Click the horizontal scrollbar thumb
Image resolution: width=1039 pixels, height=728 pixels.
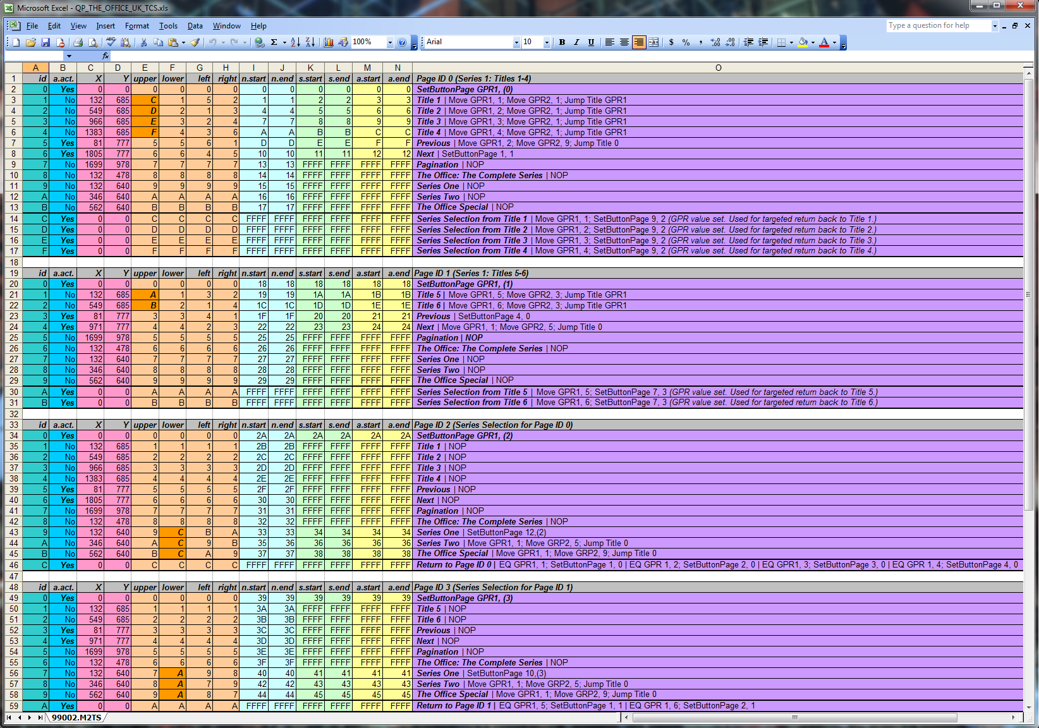coord(794,717)
